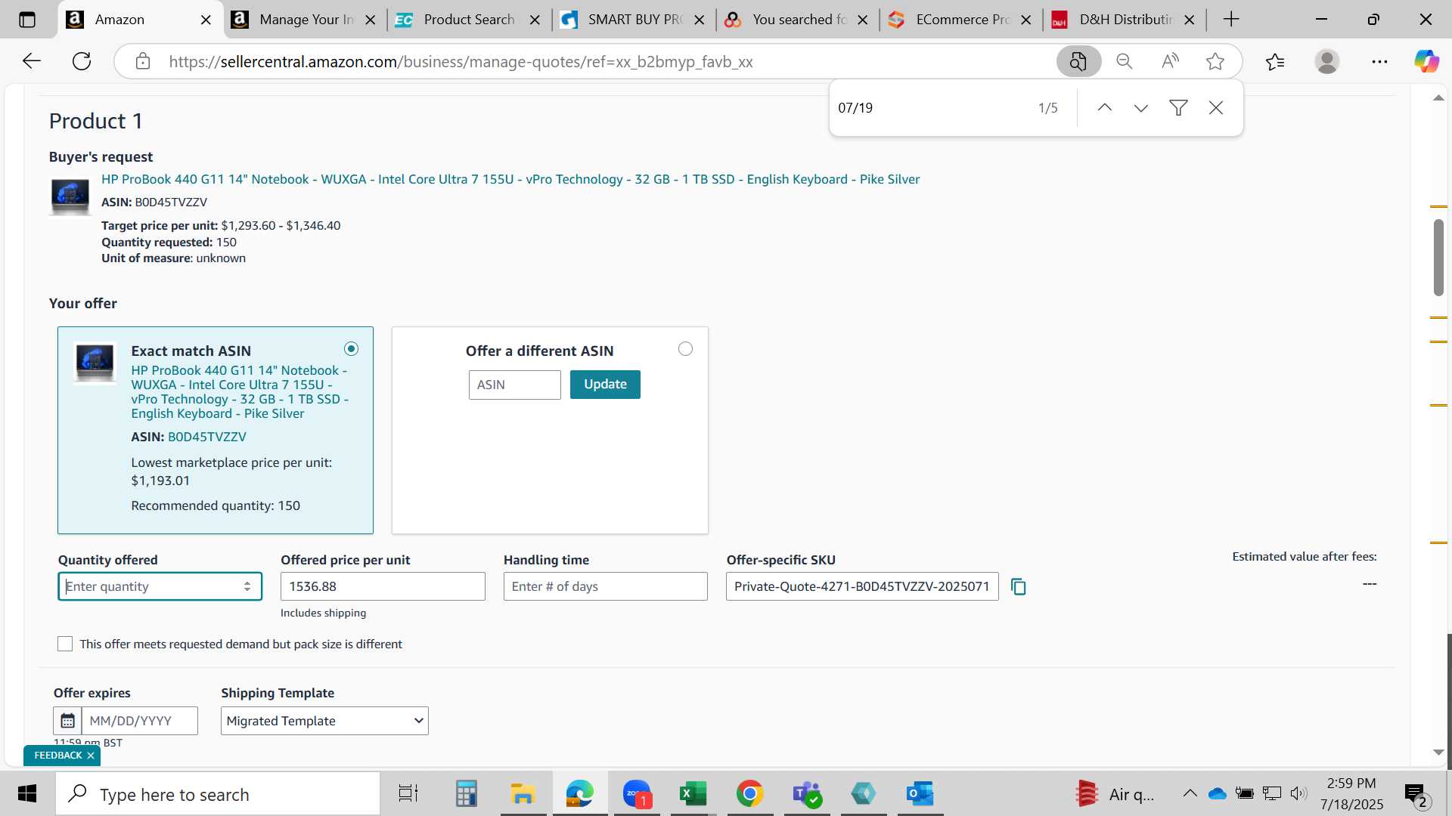The image size is (1452, 816).
Task: Open the offer expires calendar icon
Action: point(67,721)
